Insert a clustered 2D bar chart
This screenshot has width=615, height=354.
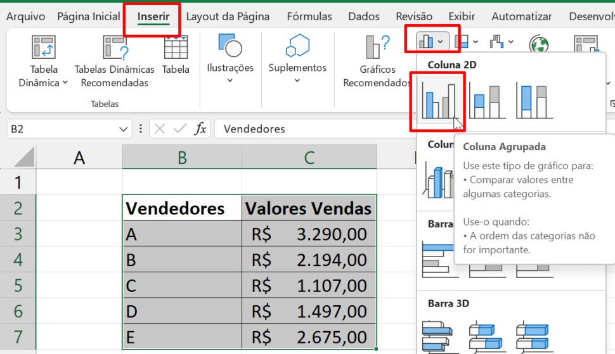pyautogui.click(x=437, y=258)
